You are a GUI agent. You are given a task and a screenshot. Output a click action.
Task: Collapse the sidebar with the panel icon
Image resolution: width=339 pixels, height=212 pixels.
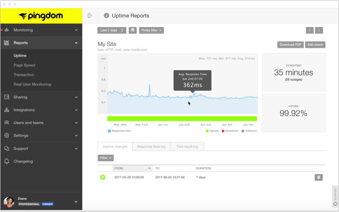point(90,15)
